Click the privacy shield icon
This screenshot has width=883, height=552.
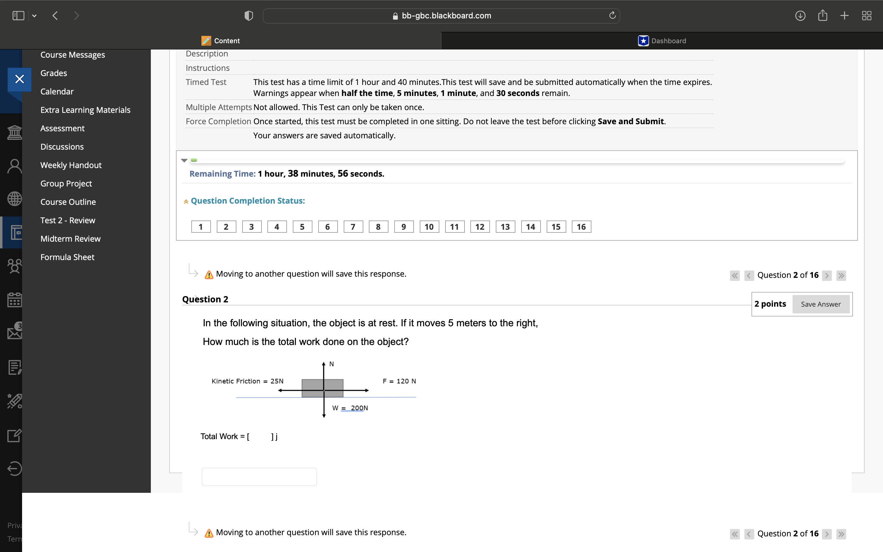(x=248, y=16)
